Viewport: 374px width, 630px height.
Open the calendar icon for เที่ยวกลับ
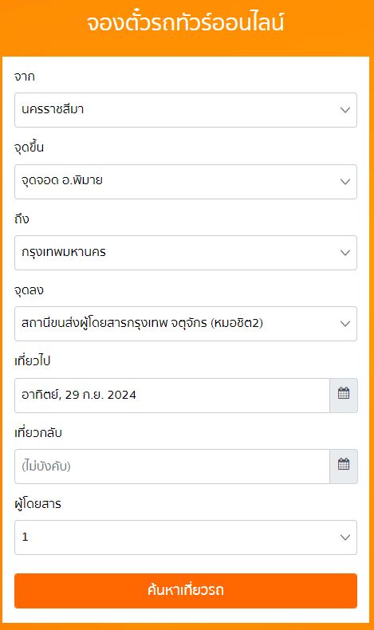pos(344,466)
